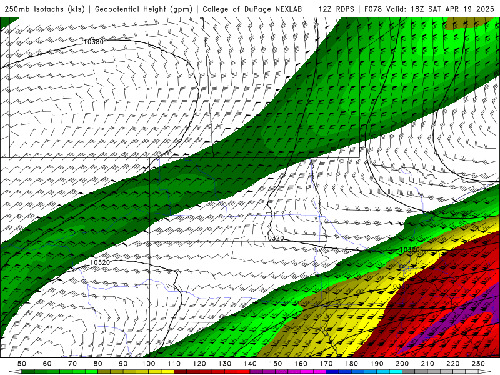500x375 pixels.
Task: Click the legend value 220
Action: [453, 364]
